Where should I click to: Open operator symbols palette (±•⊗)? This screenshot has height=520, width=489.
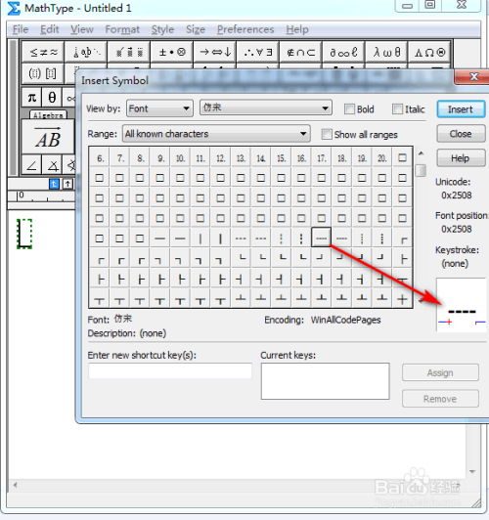[x=172, y=52]
